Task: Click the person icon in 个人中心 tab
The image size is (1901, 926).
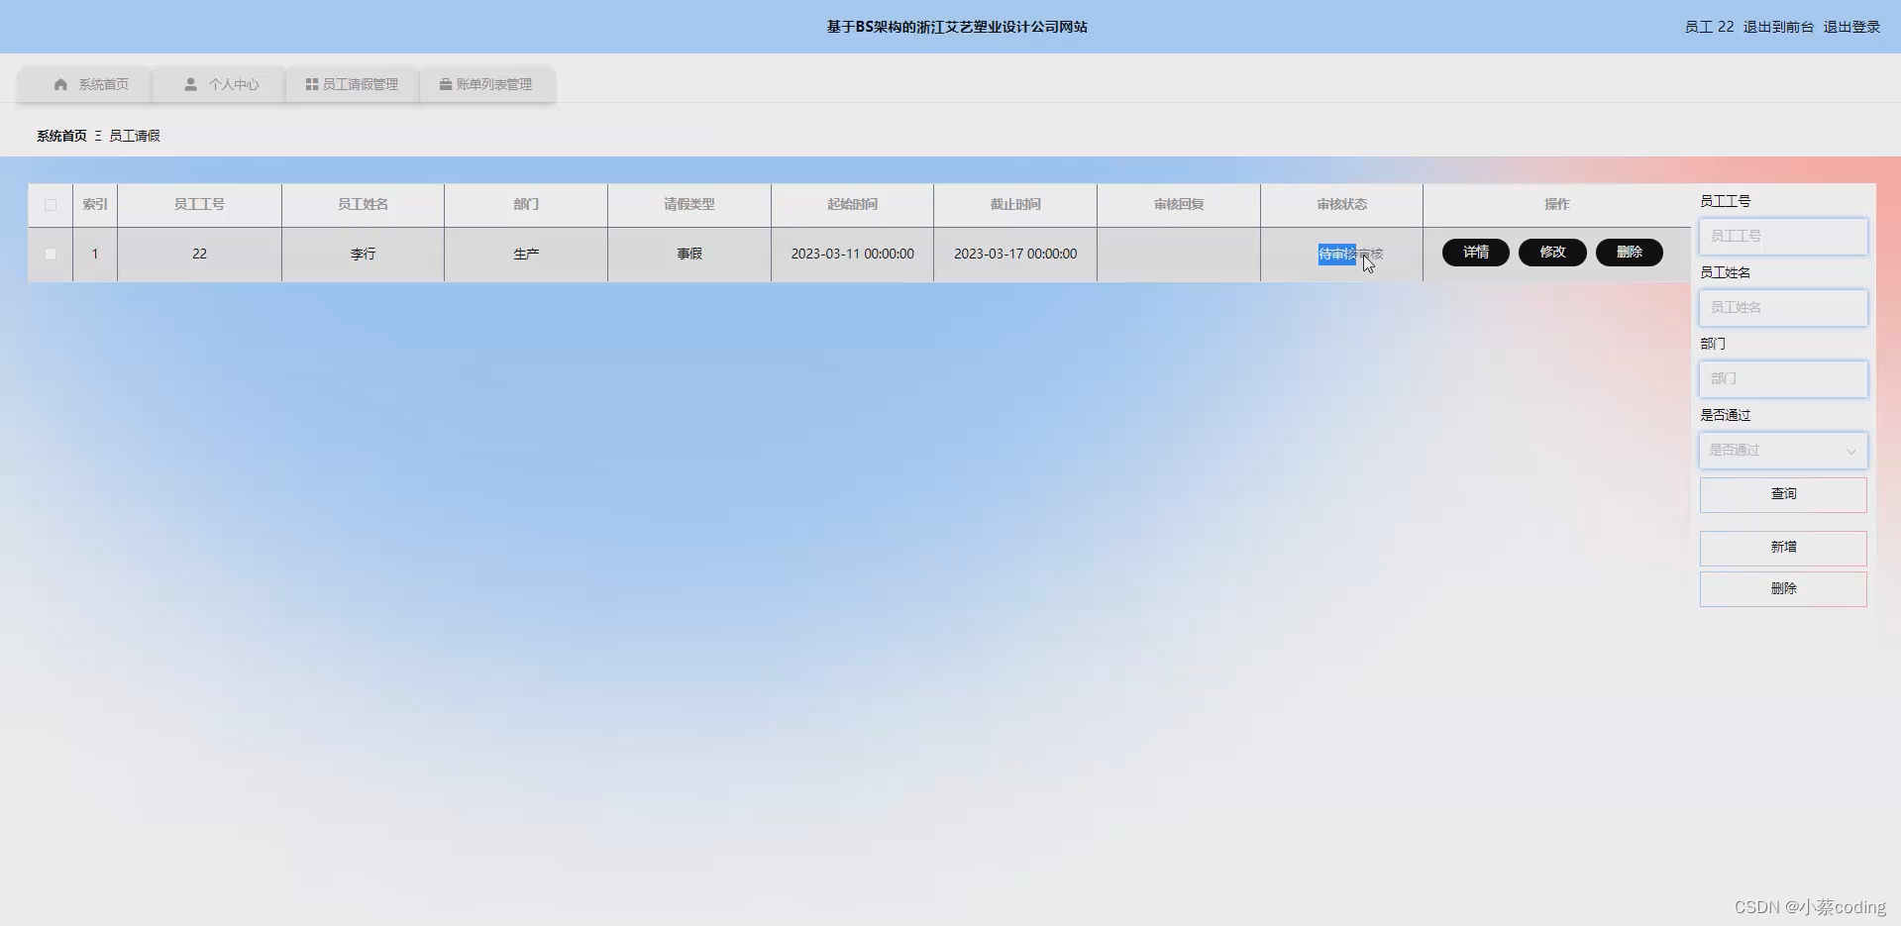Action: (x=190, y=84)
